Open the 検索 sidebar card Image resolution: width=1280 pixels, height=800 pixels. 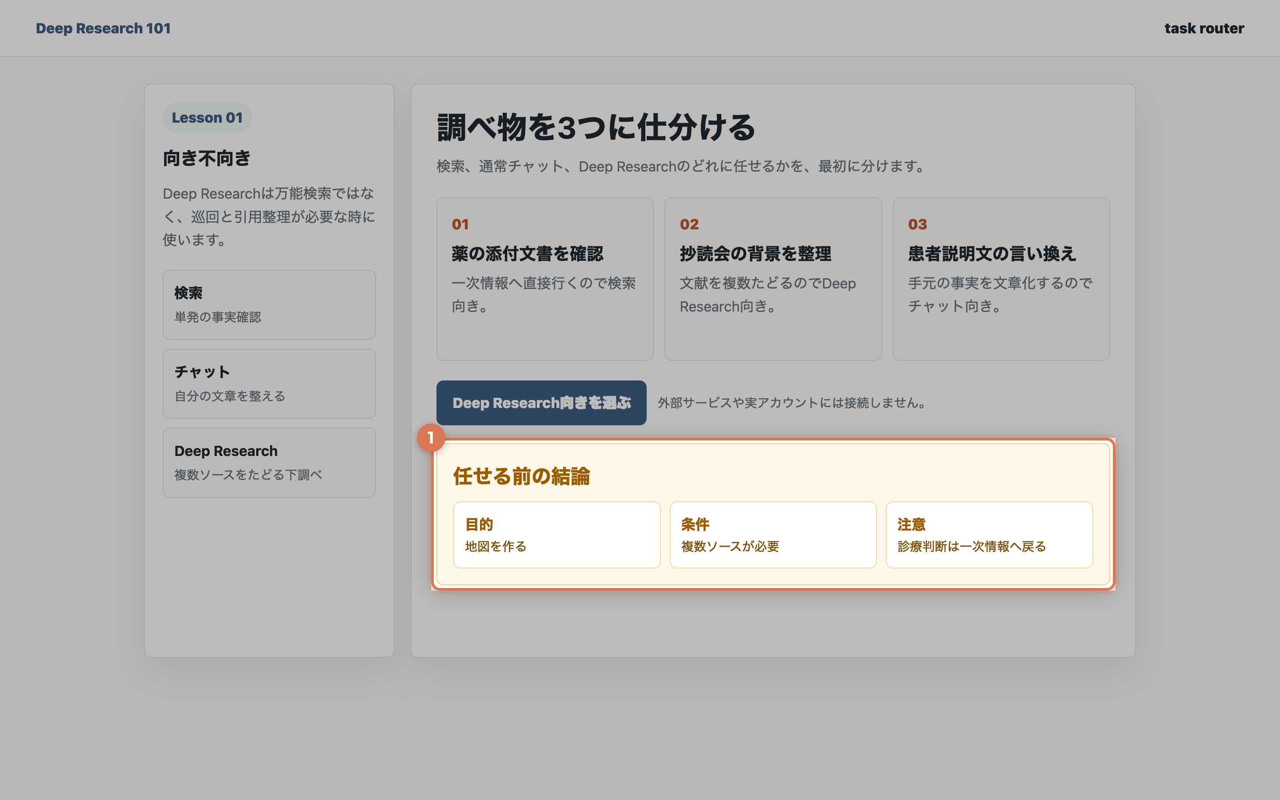269,305
